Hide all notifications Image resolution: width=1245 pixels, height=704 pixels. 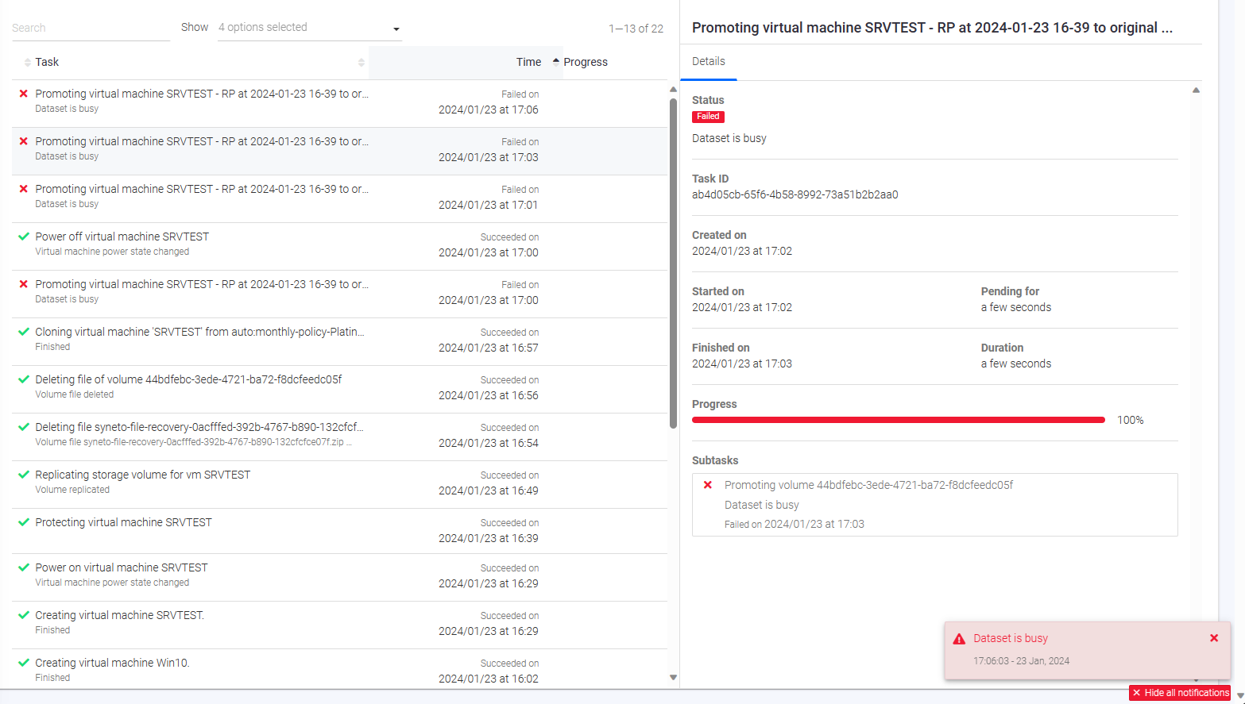click(x=1180, y=693)
